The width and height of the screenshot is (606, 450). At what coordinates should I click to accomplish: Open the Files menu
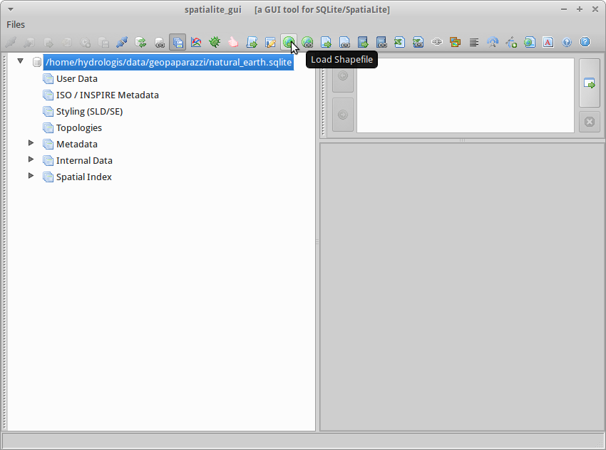pos(16,24)
